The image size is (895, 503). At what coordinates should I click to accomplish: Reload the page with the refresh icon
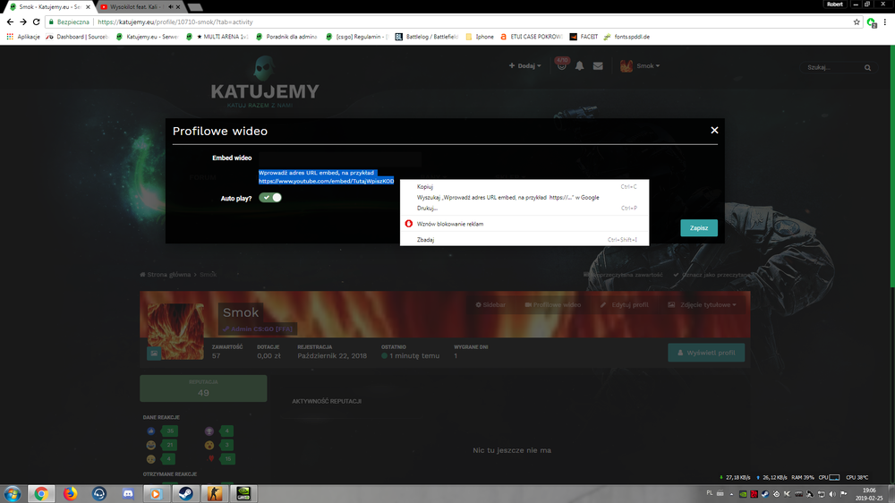(36, 21)
